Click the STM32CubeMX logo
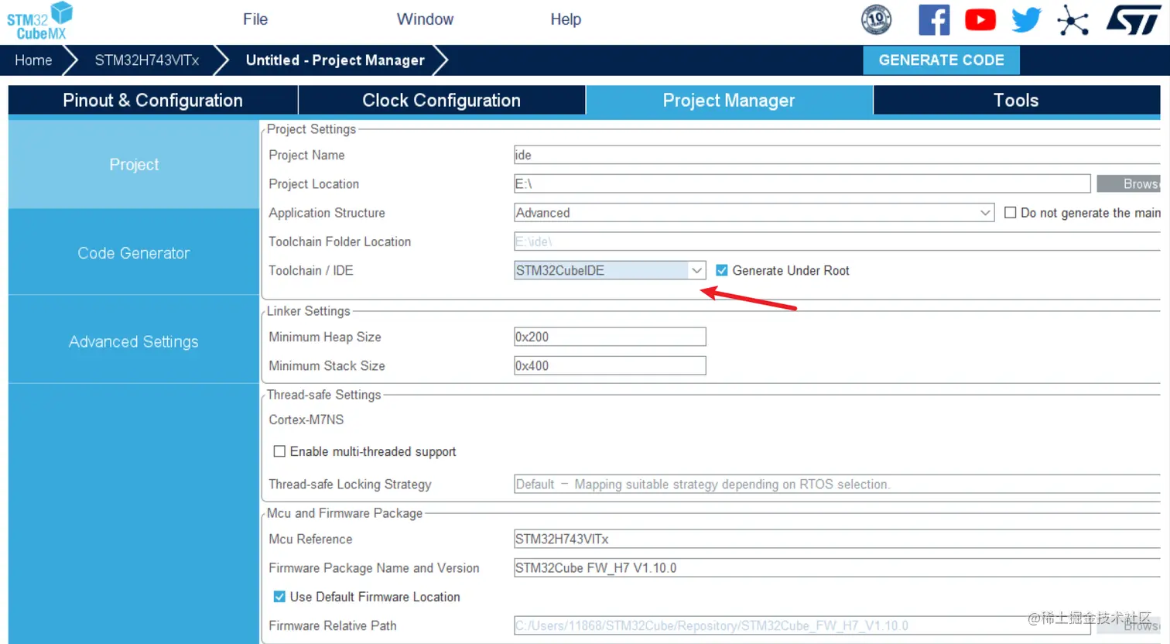 point(40,21)
